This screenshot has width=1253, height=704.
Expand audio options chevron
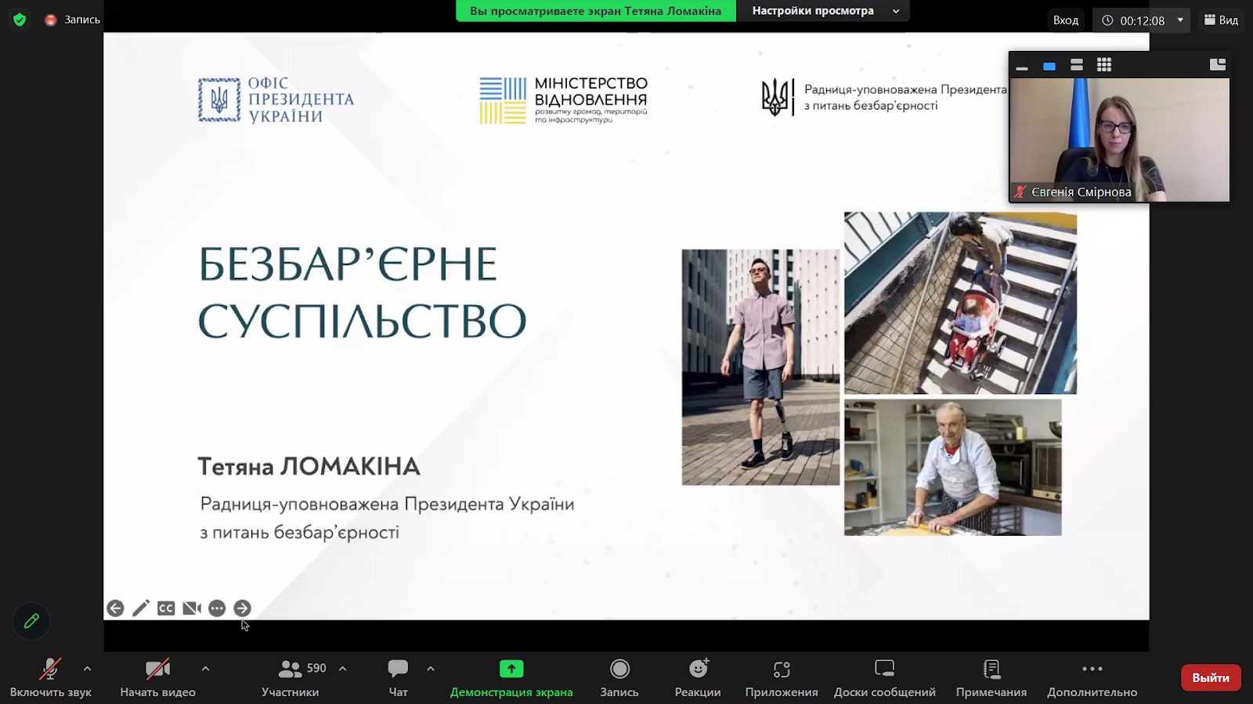point(87,669)
